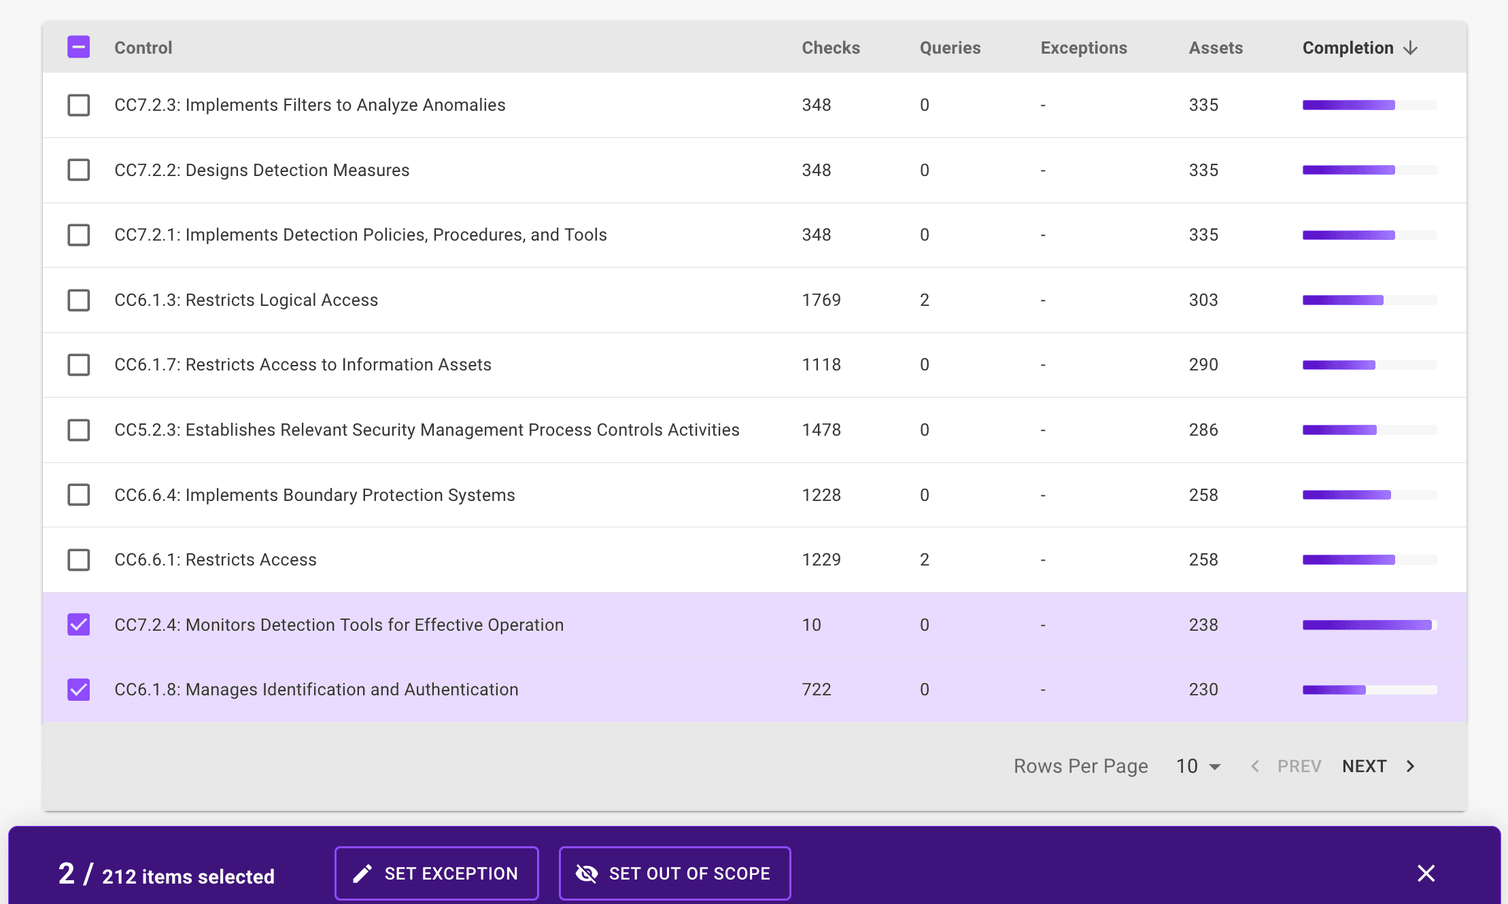Click the eye-off icon on Set Out of Scope
The width and height of the screenshot is (1508, 904).
pos(587,873)
